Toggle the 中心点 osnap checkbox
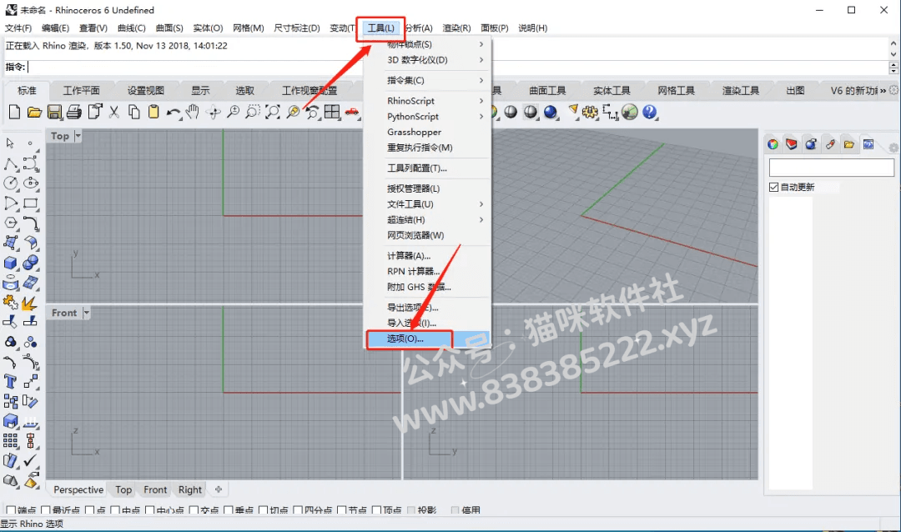 click(x=150, y=510)
